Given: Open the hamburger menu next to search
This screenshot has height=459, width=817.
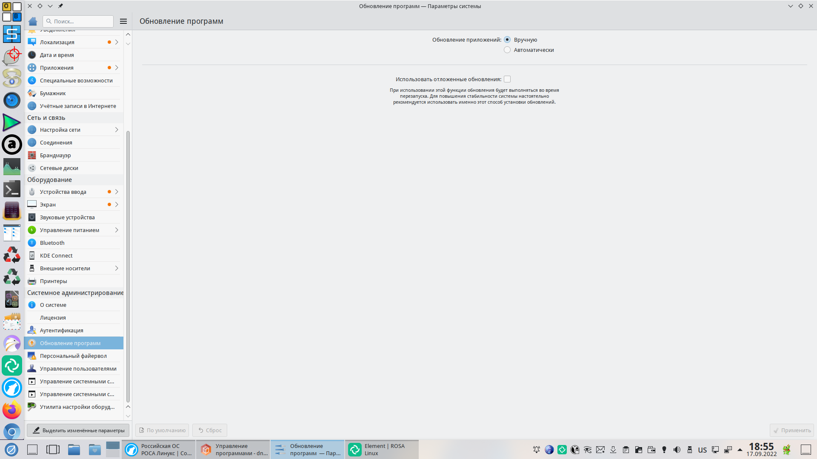Looking at the screenshot, I should tap(123, 21).
